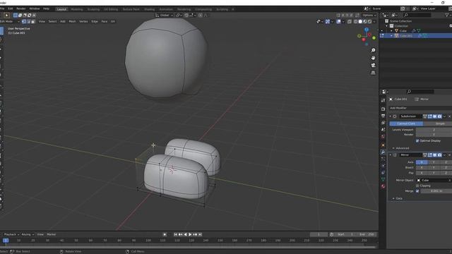Remove the Mirror modifier with X
452x254 pixels.
449,155
